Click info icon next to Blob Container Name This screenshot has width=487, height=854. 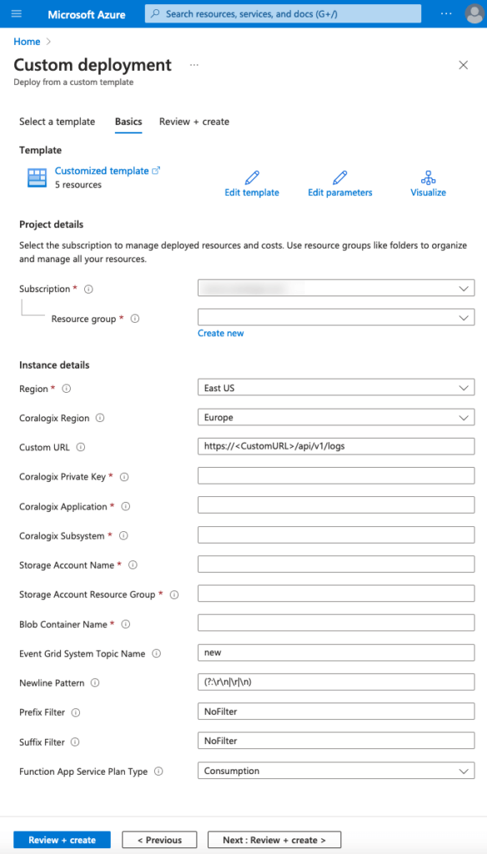pyautogui.click(x=125, y=624)
